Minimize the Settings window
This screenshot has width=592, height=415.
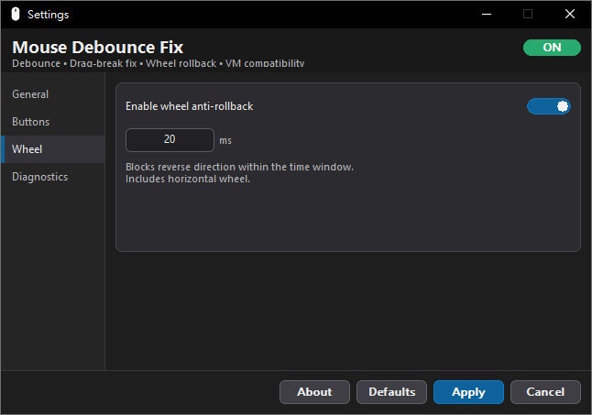pos(487,15)
